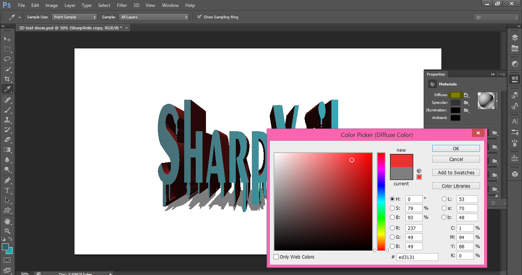The image size is (522, 275).
Task: Select the Crop tool
Action: tap(7, 79)
